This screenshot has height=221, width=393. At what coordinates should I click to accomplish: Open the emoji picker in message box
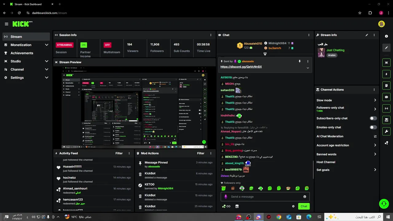305,197
